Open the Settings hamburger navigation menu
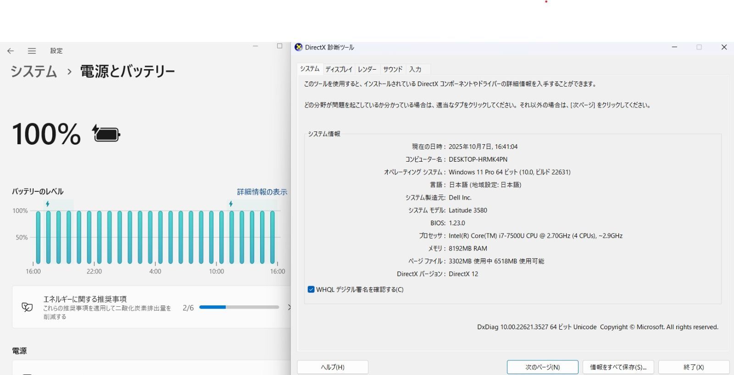This screenshot has width=734, height=375. click(32, 51)
